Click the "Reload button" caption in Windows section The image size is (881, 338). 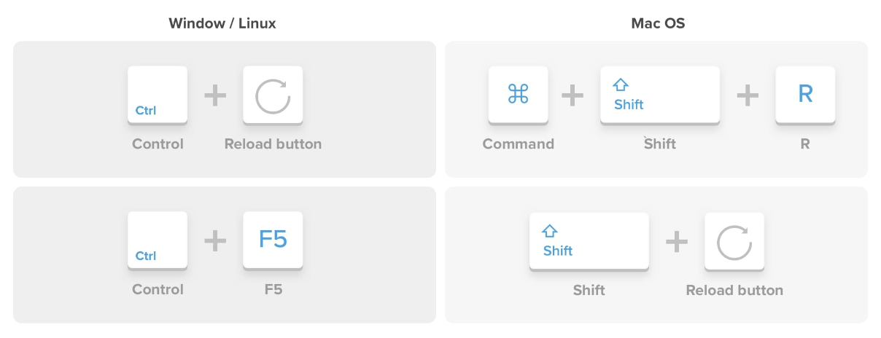click(x=273, y=144)
